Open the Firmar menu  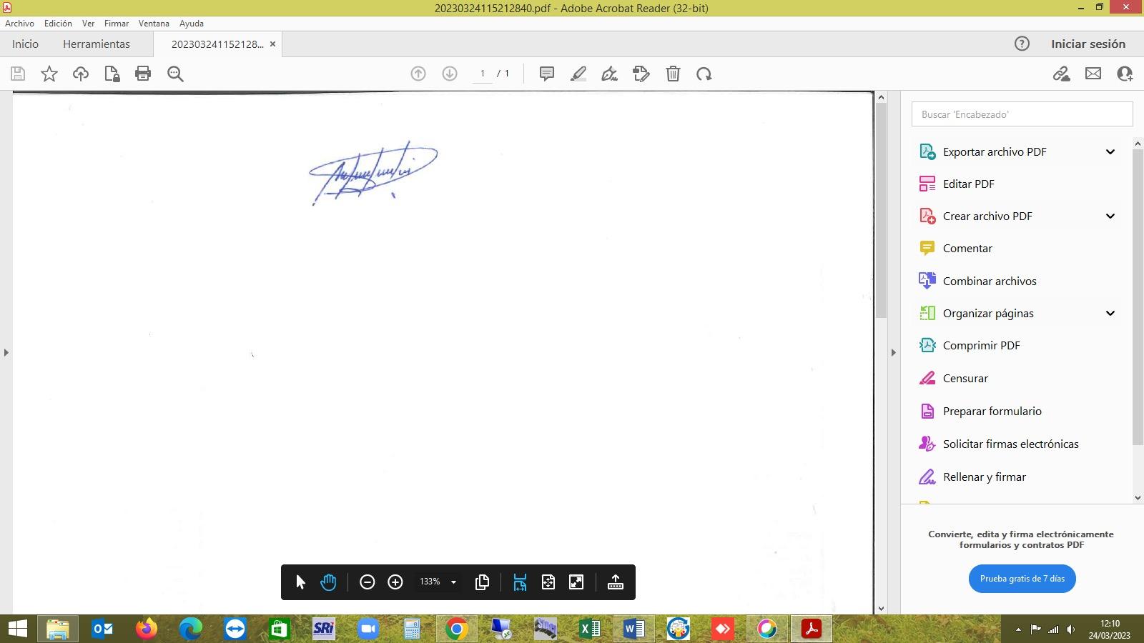117,24
